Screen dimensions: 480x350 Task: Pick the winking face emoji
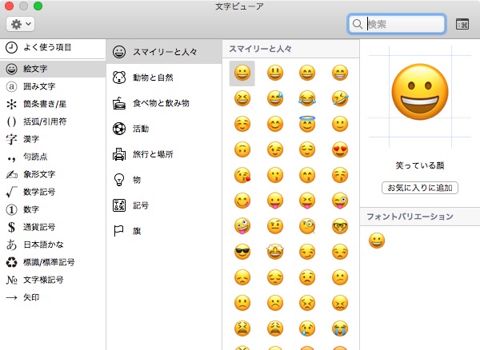click(x=275, y=149)
